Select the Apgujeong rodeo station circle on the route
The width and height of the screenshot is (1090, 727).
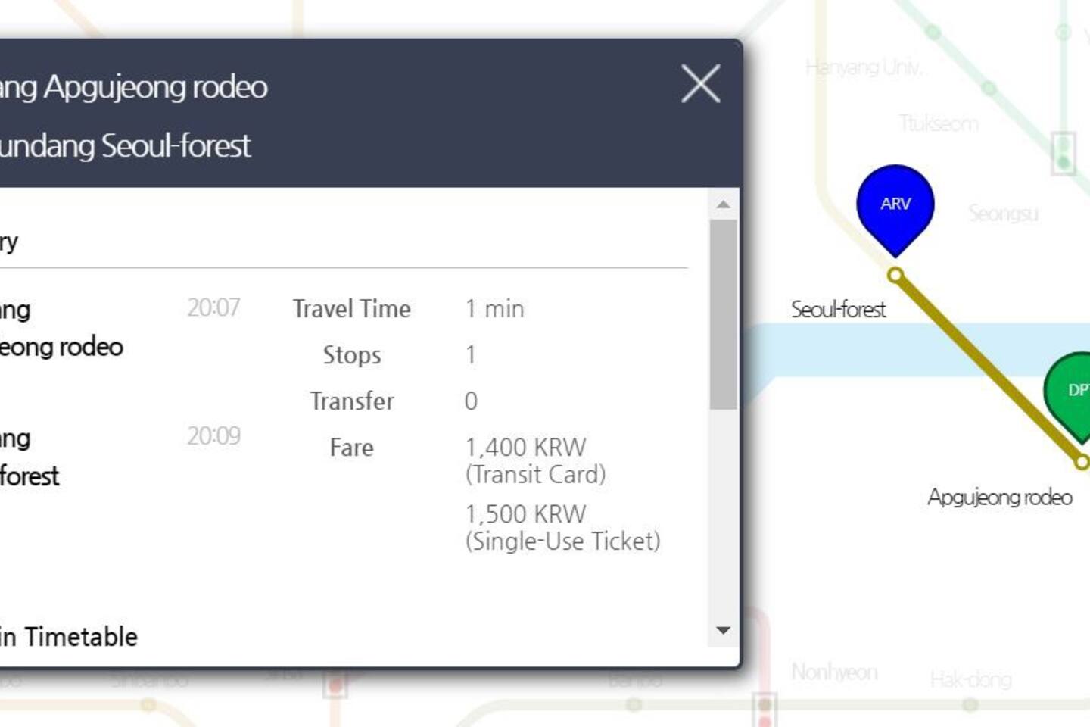(x=1082, y=461)
